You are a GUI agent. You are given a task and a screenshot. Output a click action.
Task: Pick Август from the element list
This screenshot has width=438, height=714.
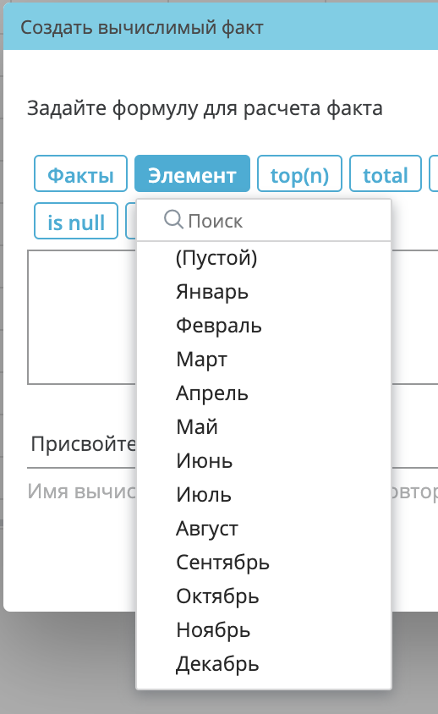[x=264, y=528]
